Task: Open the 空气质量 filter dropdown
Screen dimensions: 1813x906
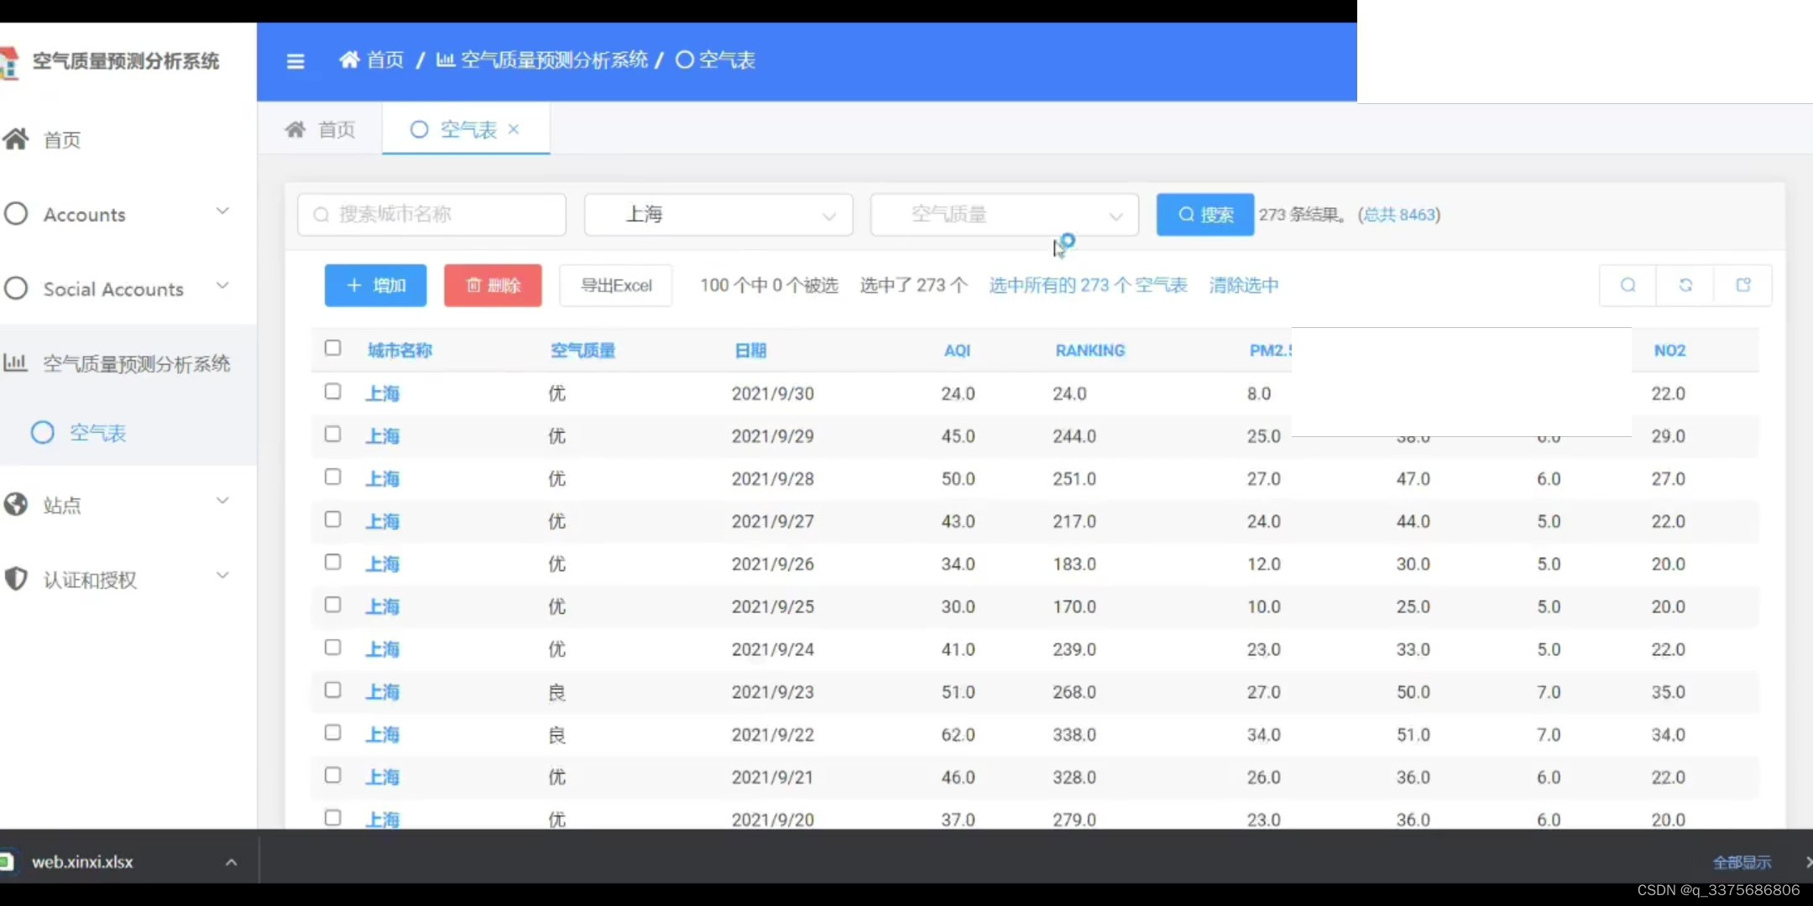Action: tap(1005, 215)
